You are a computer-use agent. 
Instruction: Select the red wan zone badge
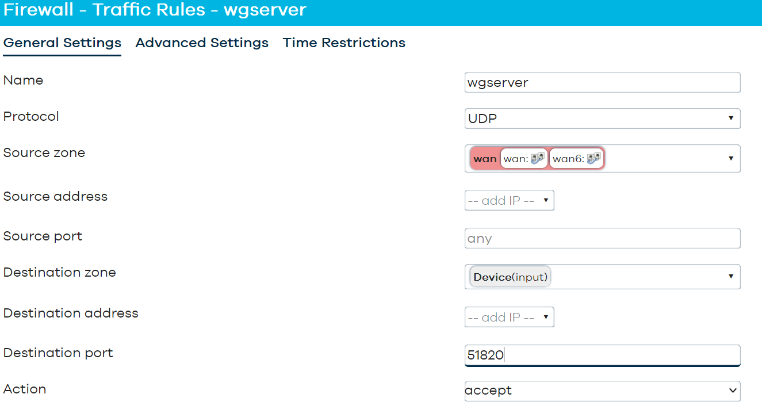pos(485,159)
